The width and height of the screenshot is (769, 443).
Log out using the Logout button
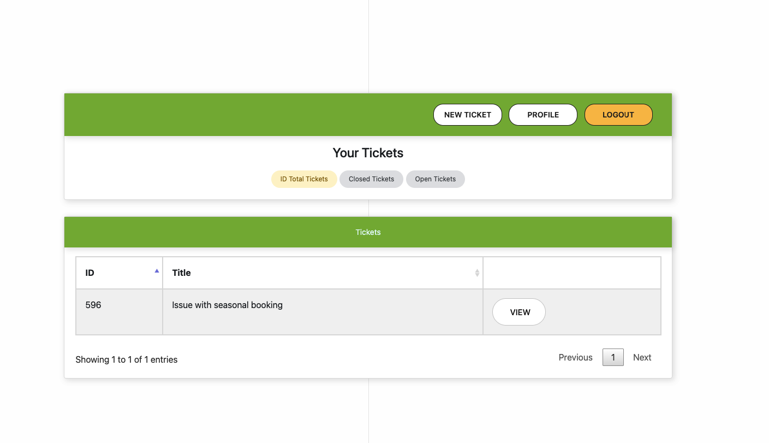pyautogui.click(x=618, y=115)
